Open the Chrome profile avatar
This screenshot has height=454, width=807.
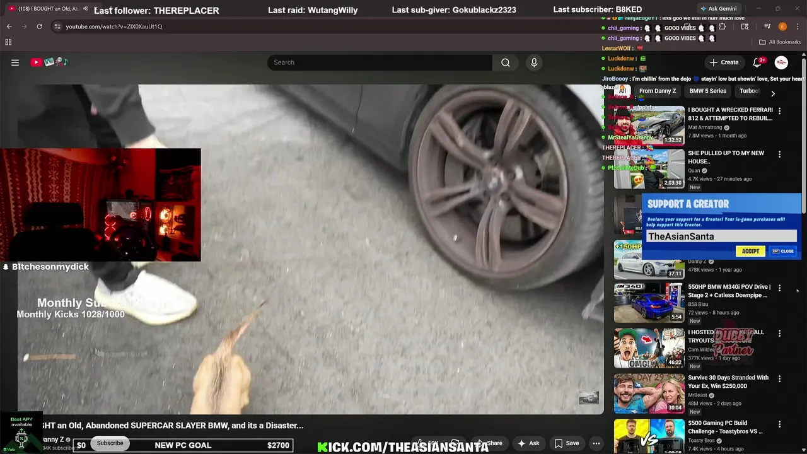[782, 26]
